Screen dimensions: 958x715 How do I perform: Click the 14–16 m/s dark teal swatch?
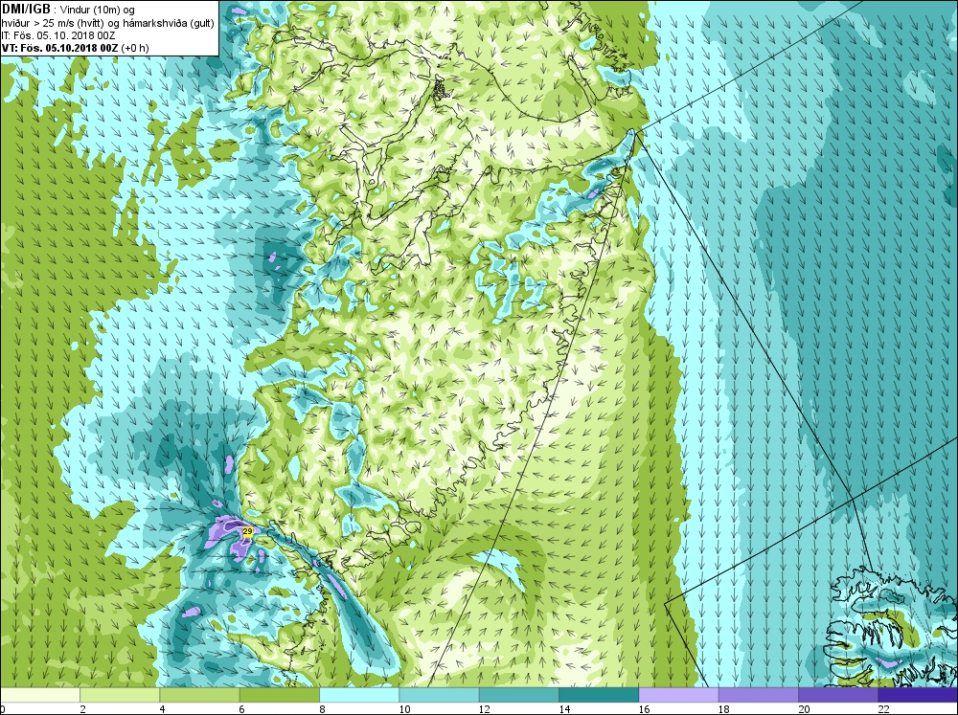(x=599, y=695)
